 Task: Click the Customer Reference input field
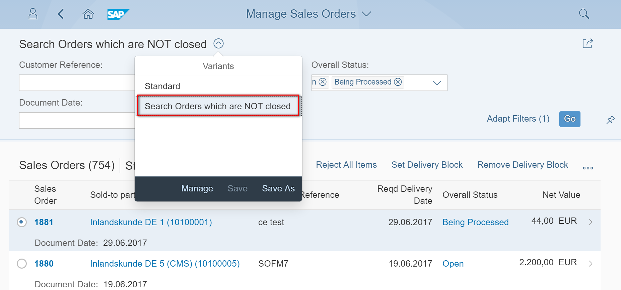click(77, 83)
